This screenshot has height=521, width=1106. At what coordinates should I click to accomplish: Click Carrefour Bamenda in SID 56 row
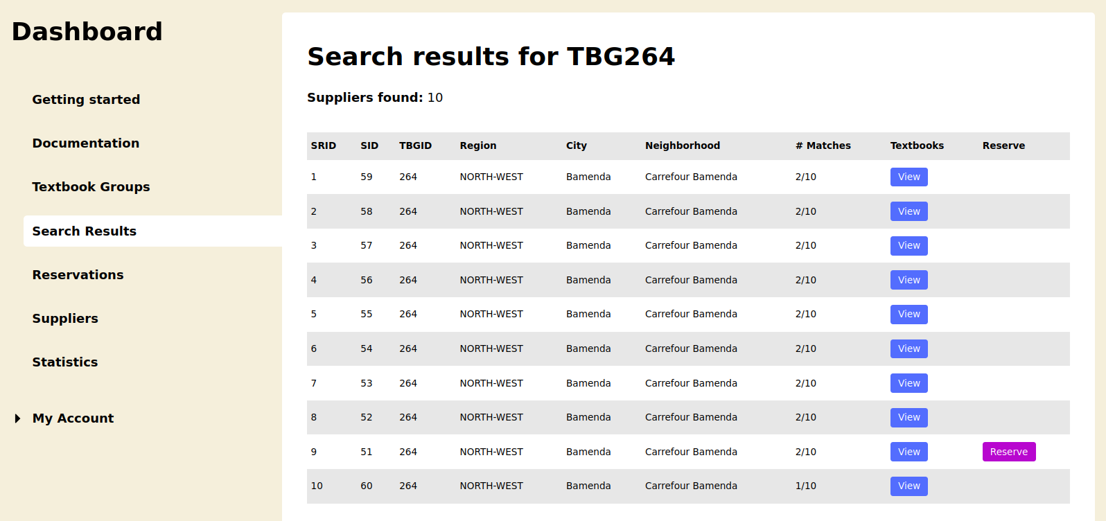pyautogui.click(x=691, y=280)
